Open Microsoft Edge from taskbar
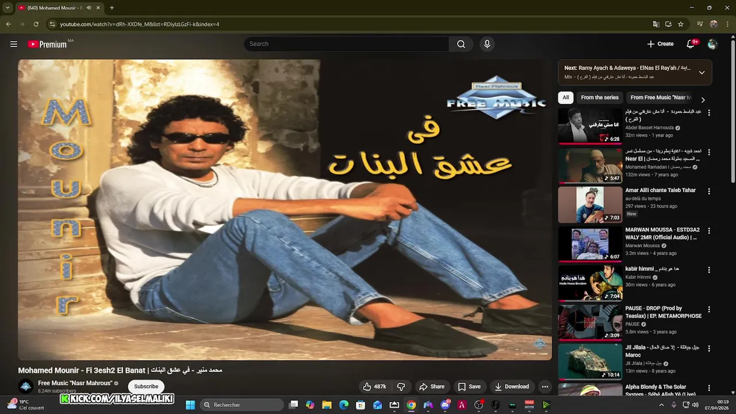Image resolution: width=736 pixels, height=414 pixels. pos(344,405)
